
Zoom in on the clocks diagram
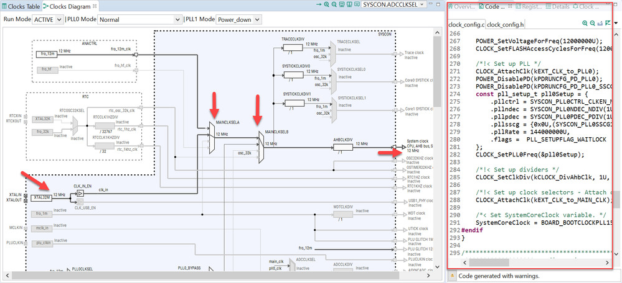coord(326,4)
